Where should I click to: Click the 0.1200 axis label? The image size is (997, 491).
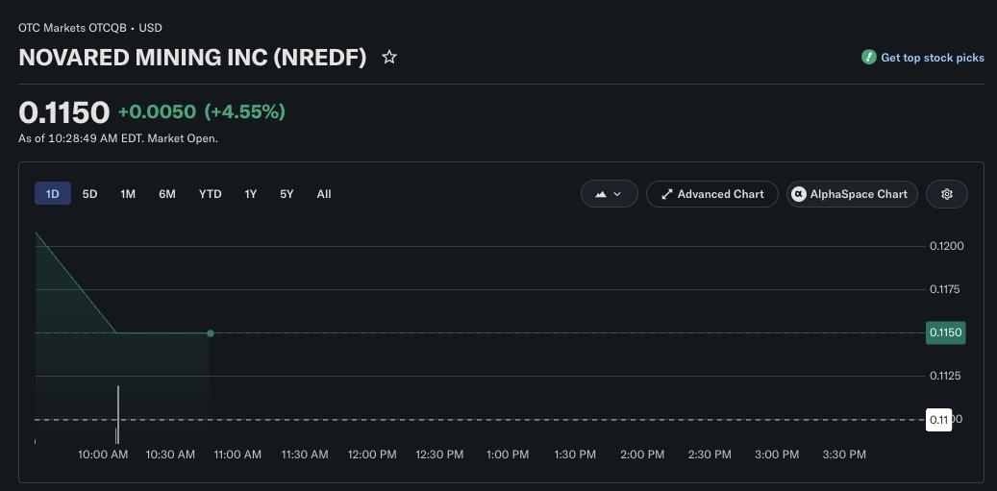[947, 246]
